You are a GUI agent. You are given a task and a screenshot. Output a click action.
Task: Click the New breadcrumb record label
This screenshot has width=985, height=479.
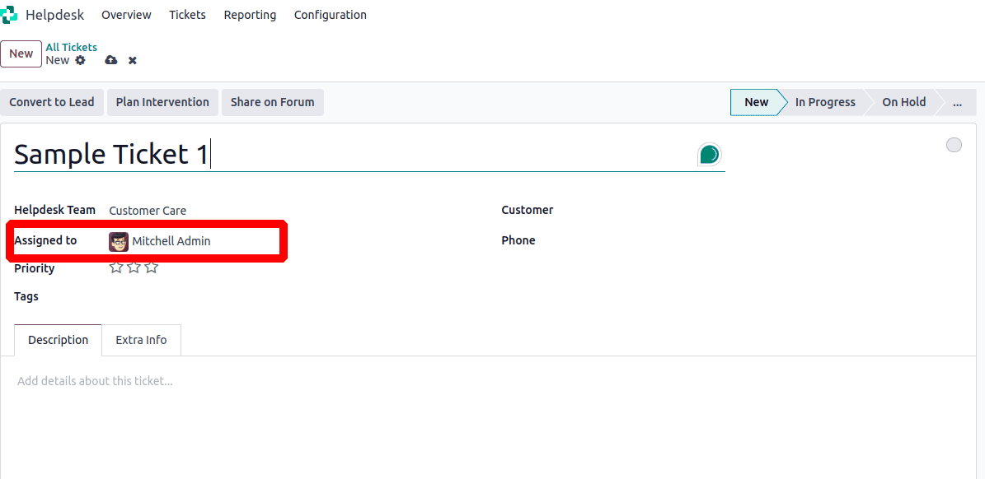pos(57,60)
